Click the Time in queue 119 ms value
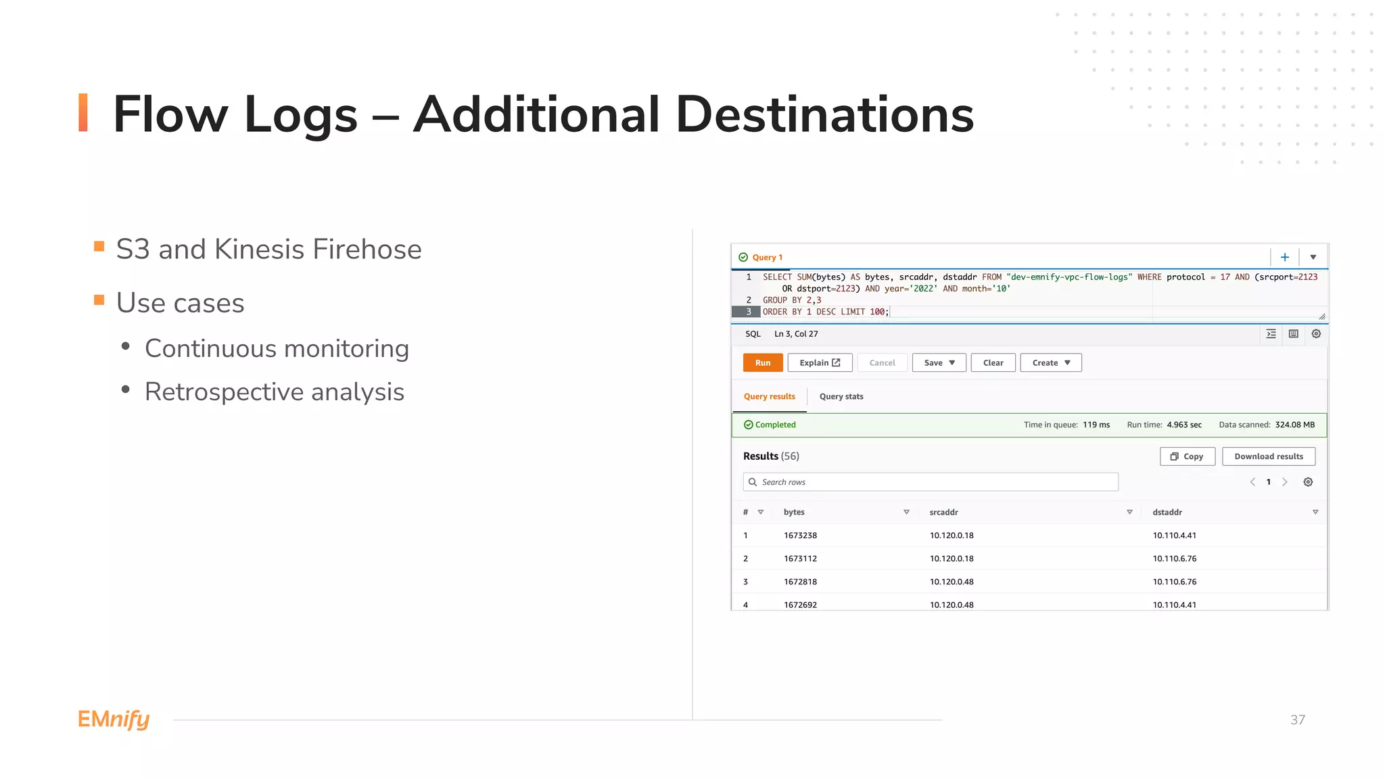Image resolution: width=1385 pixels, height=779 pixels. click(x=1096, y=425)
